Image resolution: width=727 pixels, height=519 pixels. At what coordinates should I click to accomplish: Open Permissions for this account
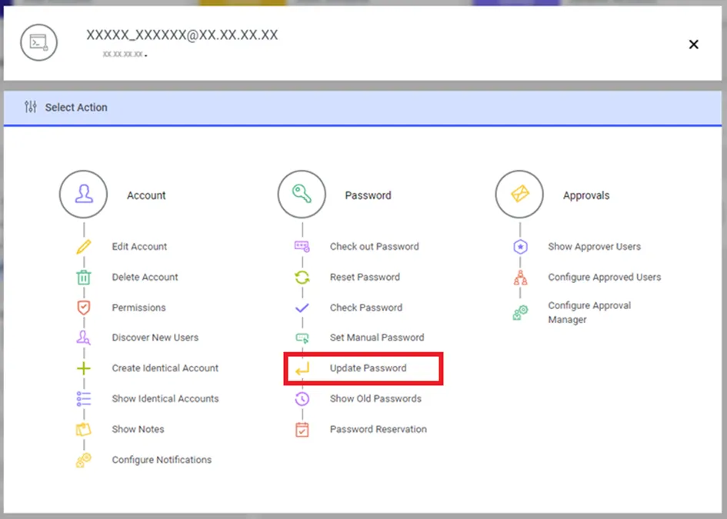click(138, 308)
